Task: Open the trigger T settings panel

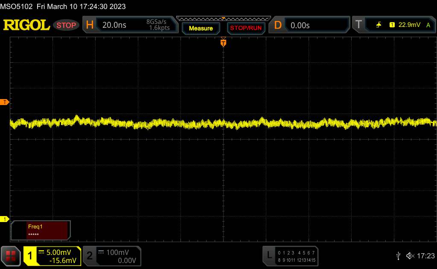Action: [x=358, y=25]
